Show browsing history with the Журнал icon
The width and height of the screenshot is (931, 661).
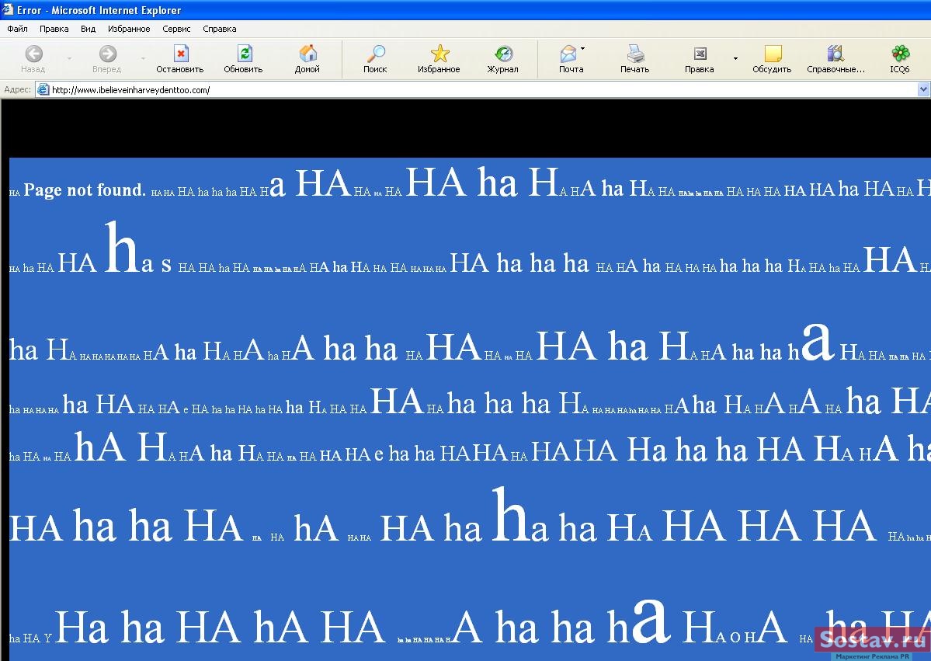click(503, 54)
